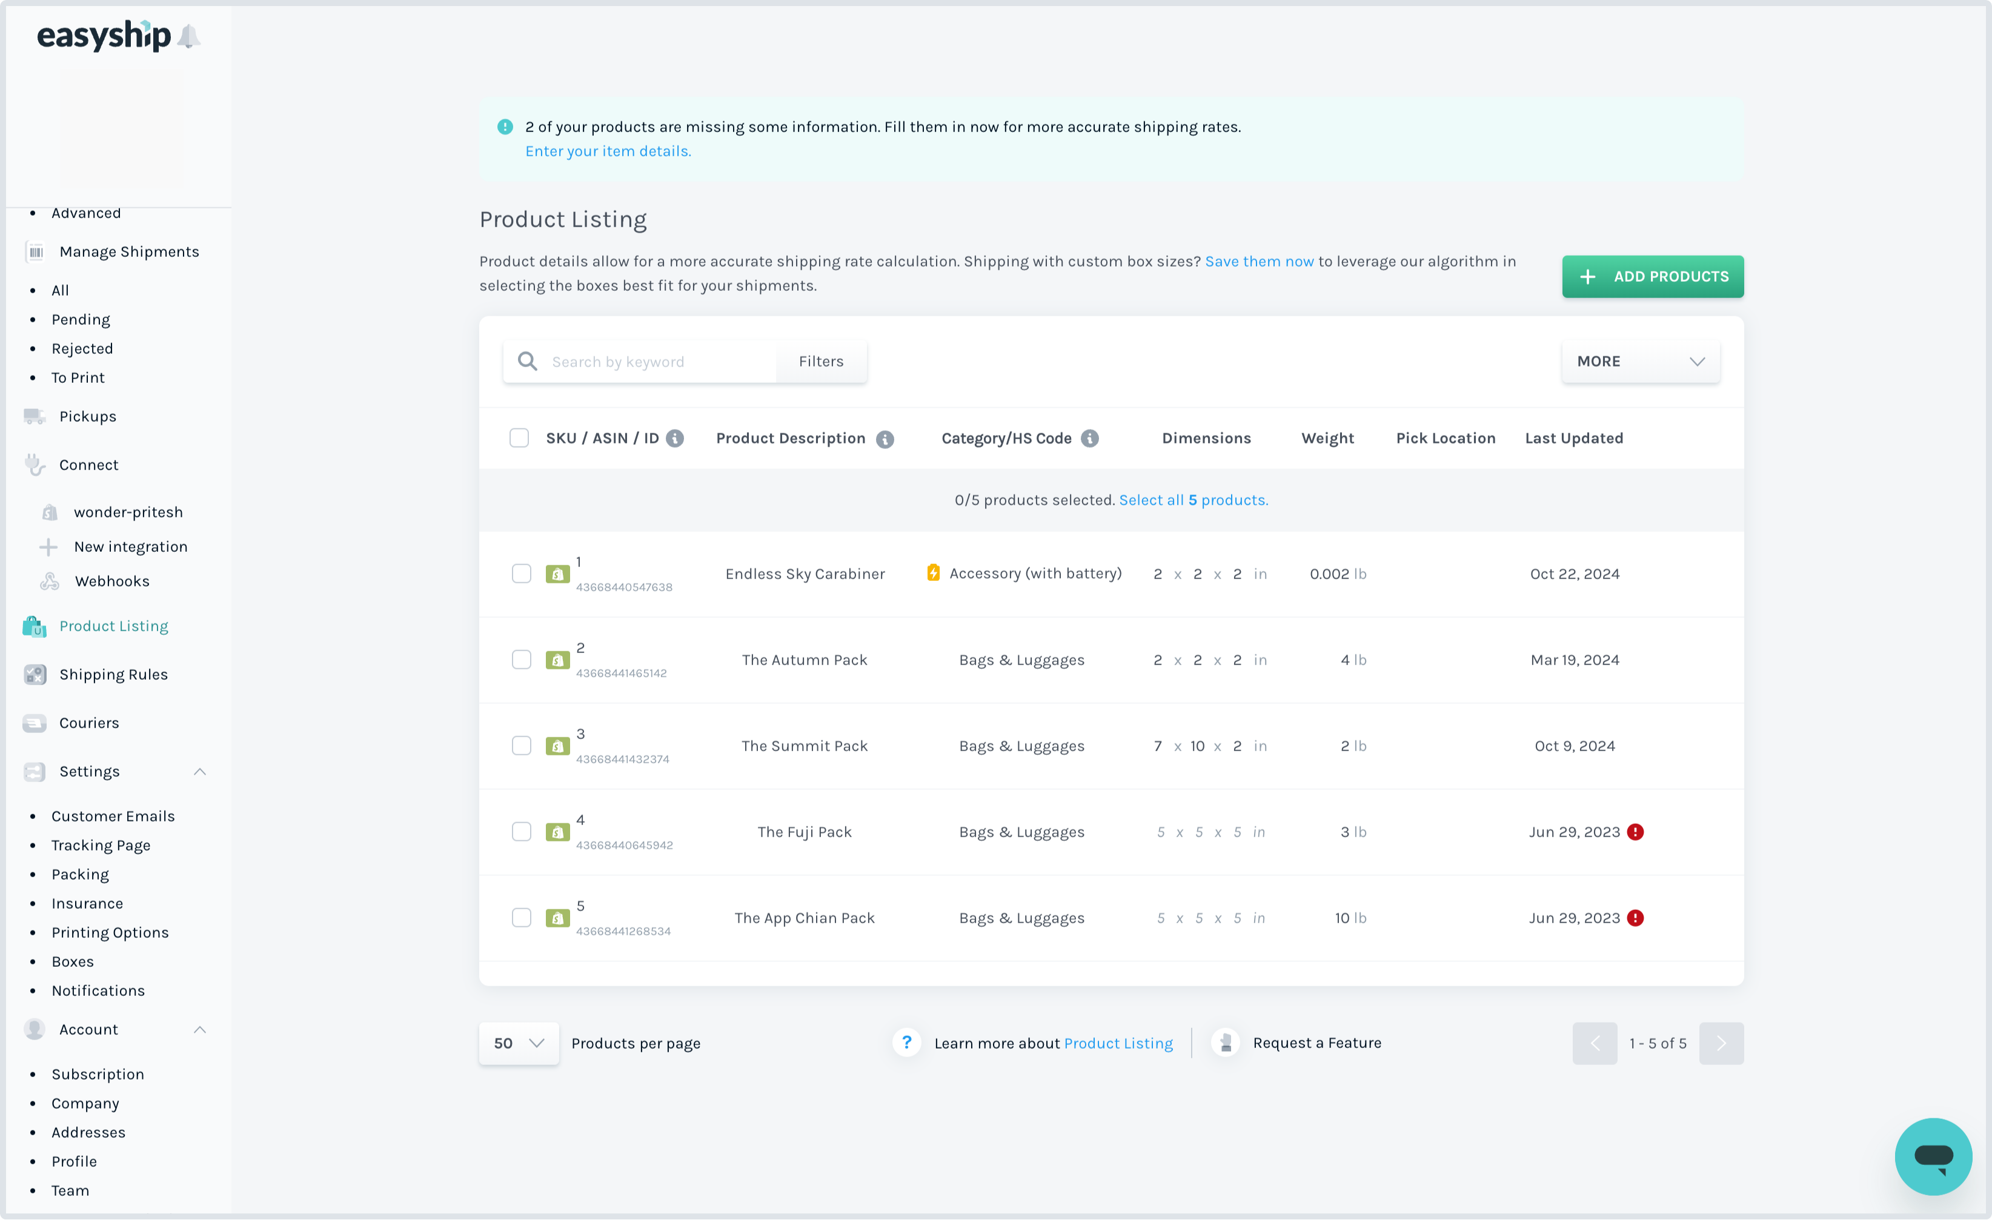Open the 50 products per page dropdown
Screen dimensions: 1992x1220
(x=518, y=1043)
